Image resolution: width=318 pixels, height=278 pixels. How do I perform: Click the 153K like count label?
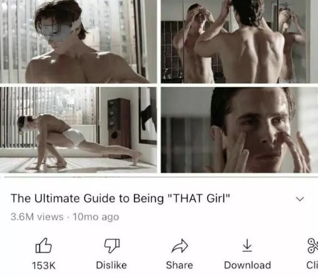point(43,265)
